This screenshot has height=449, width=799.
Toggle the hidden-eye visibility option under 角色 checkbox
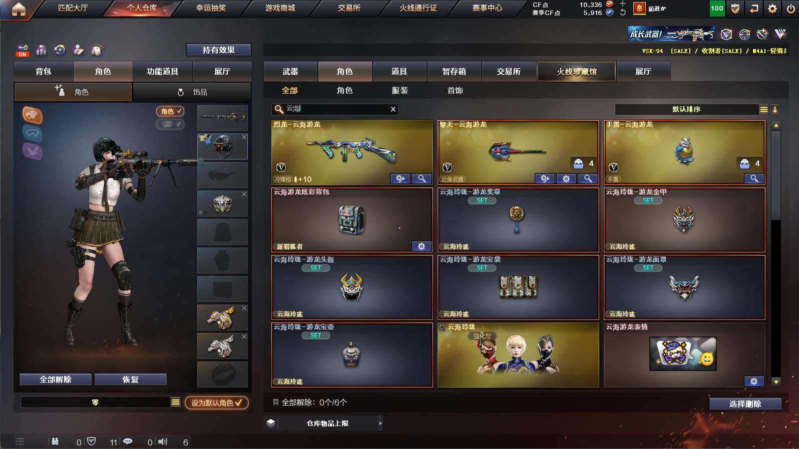170,124
